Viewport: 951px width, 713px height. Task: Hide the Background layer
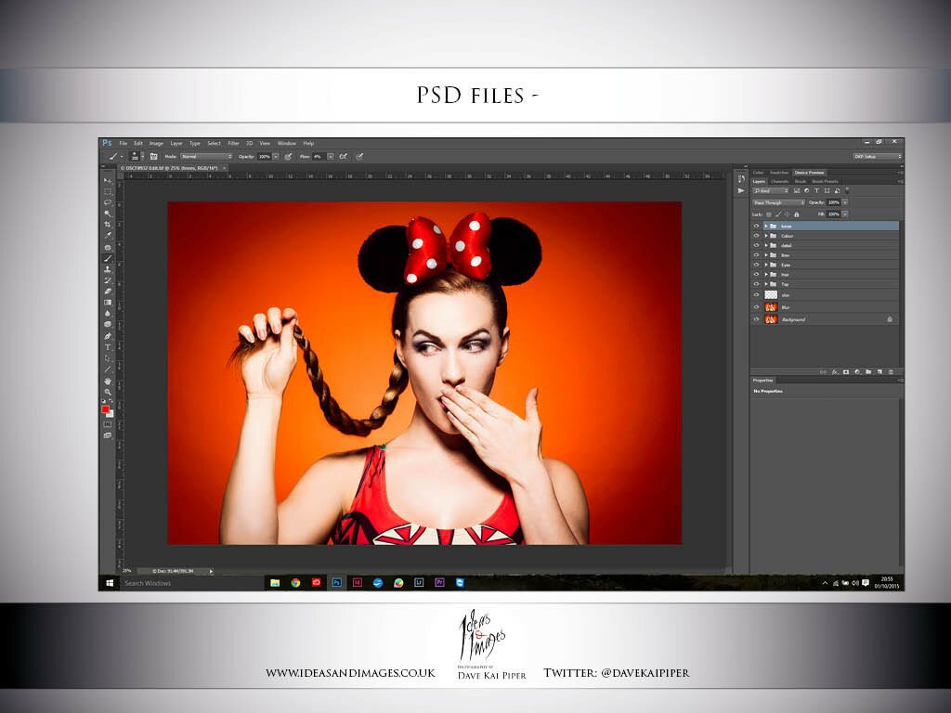point(756,319)
